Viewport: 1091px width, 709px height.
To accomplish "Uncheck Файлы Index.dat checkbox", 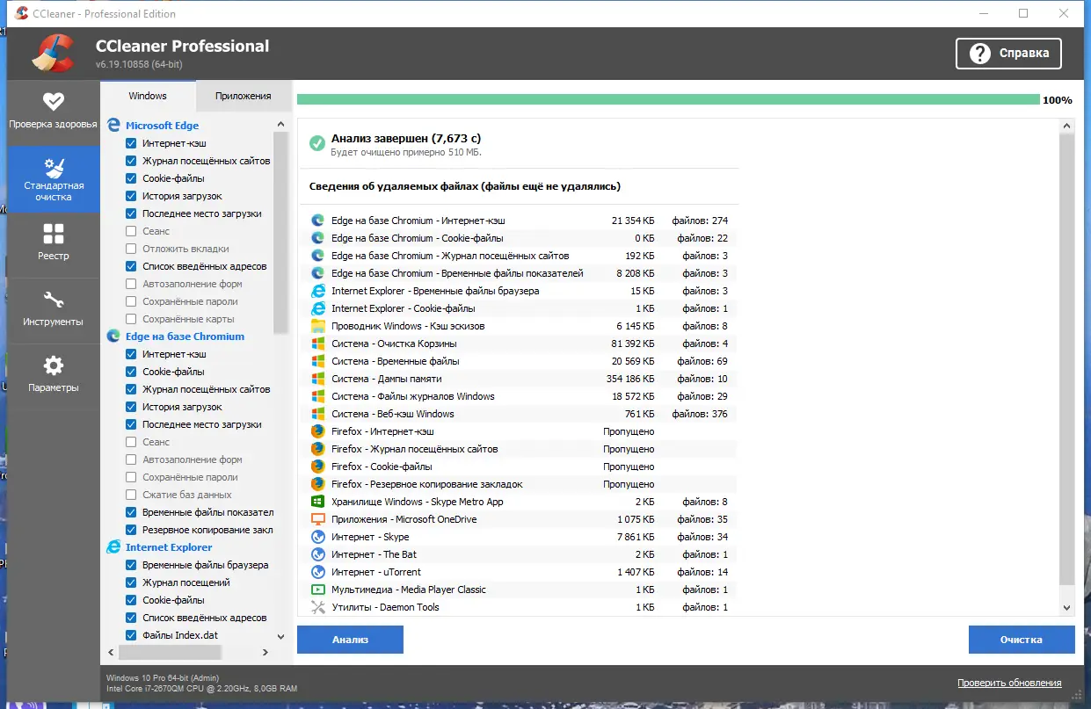I will point(131,635).
